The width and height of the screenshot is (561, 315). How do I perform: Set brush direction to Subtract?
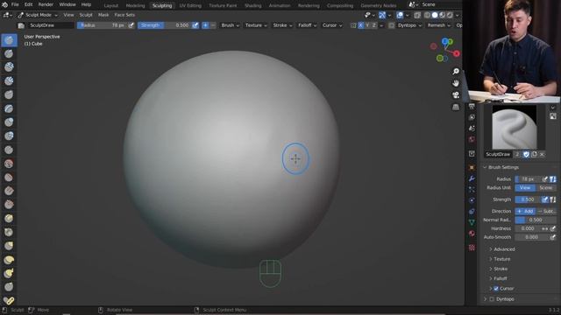tap(546, 211)
